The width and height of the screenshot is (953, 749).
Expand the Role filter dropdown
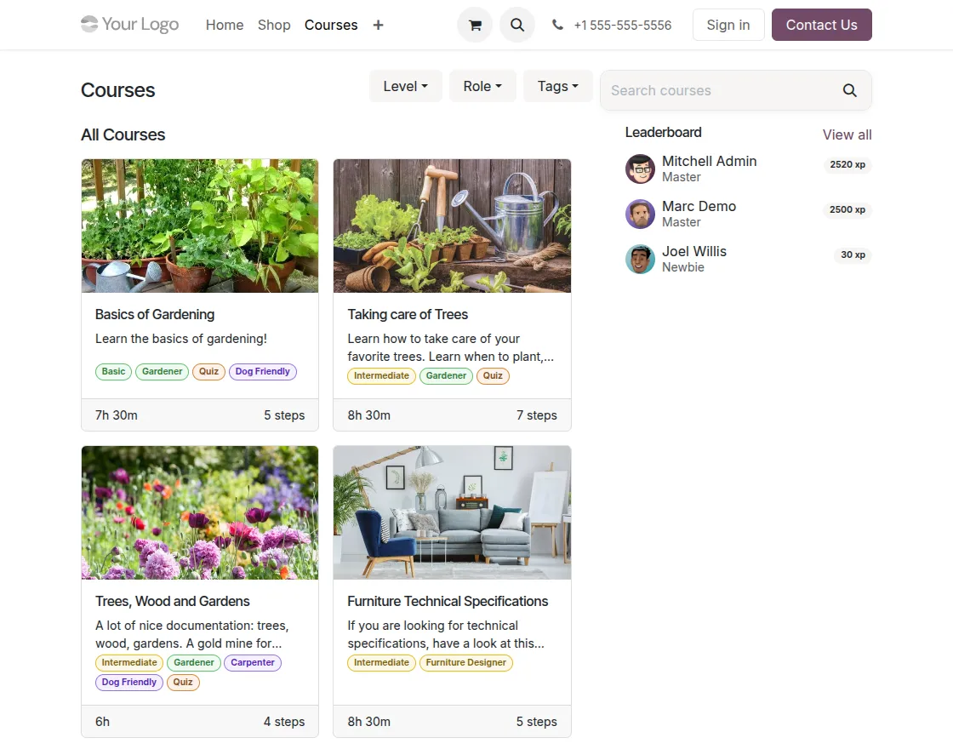482,86
